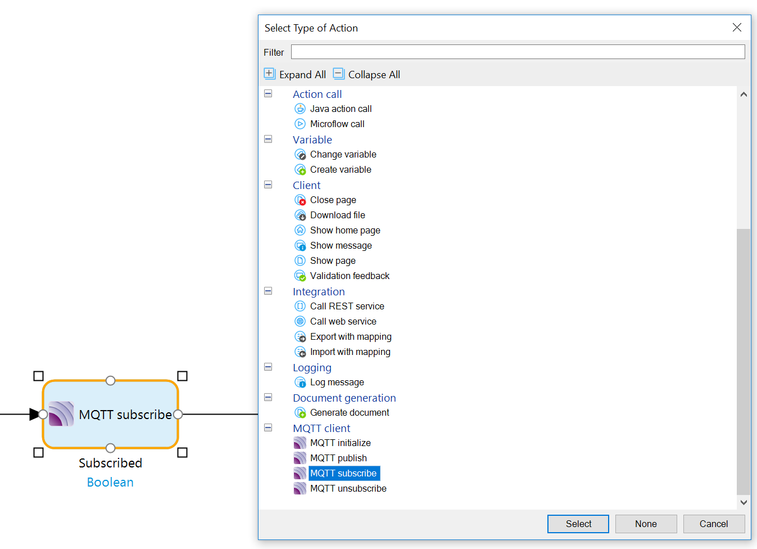Collapse the Integration group
Screen dimensions: 757x549
click(x=268, y=291)
